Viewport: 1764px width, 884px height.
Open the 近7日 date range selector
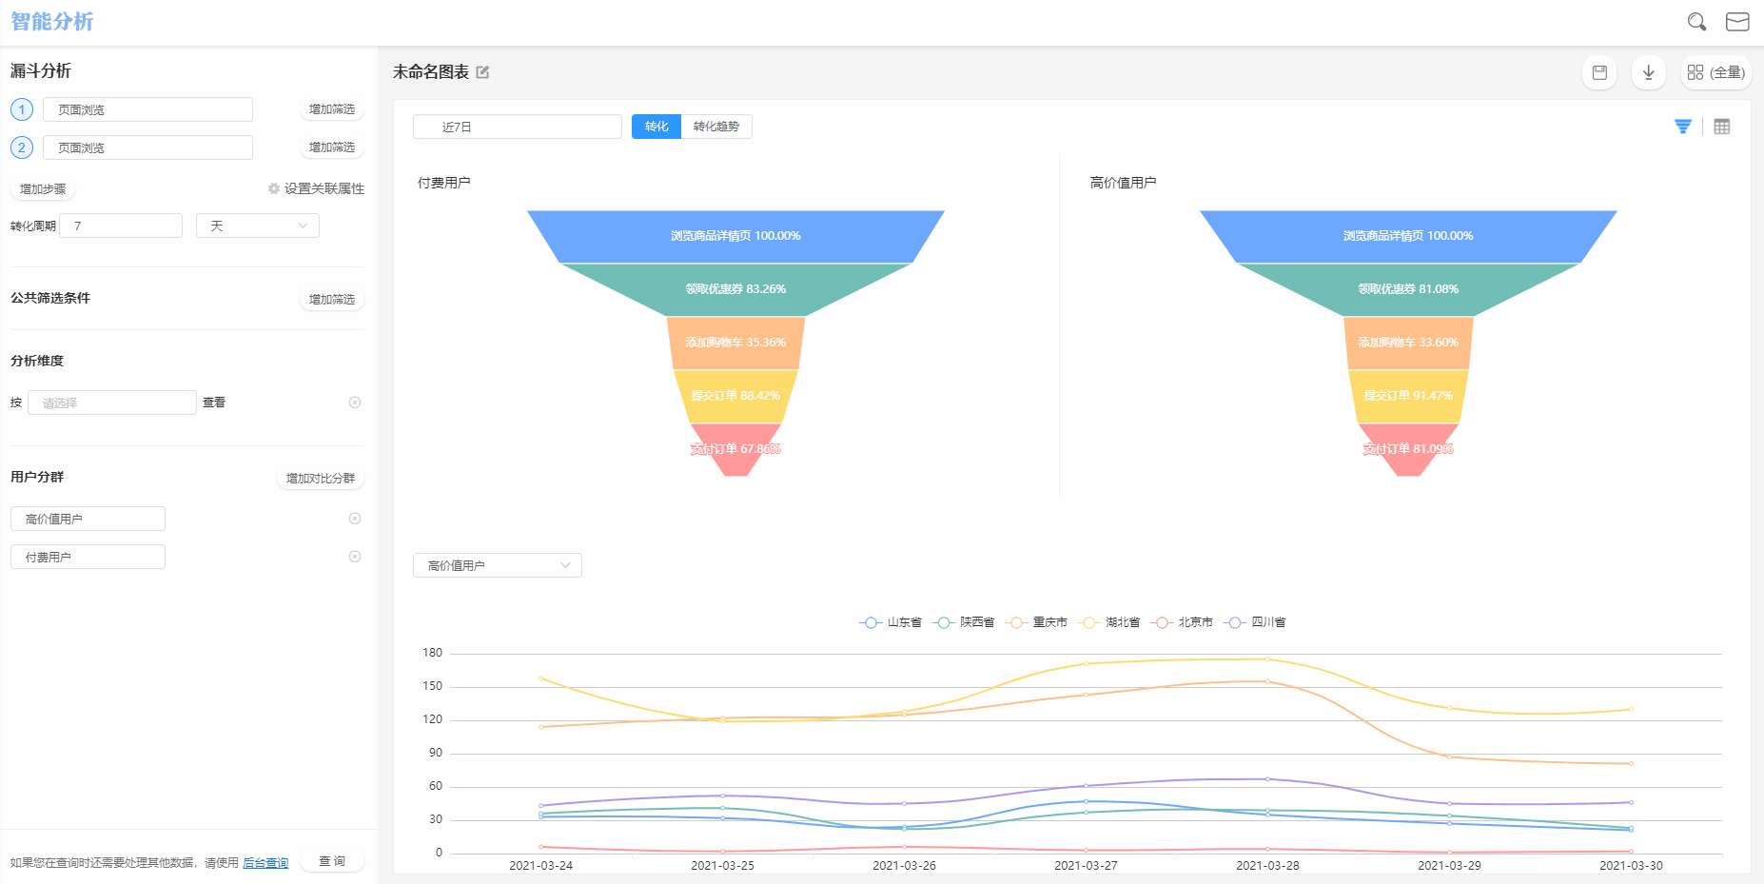click(518, 127)
